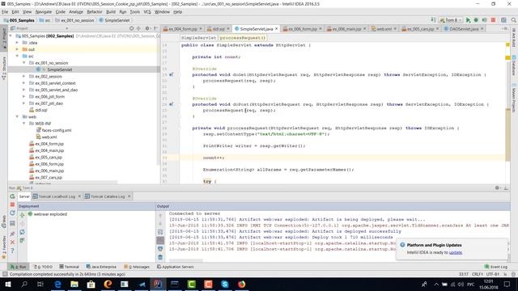Open the TODO tool window
Viewport: 518px width, 291px height.
[43, 267]
